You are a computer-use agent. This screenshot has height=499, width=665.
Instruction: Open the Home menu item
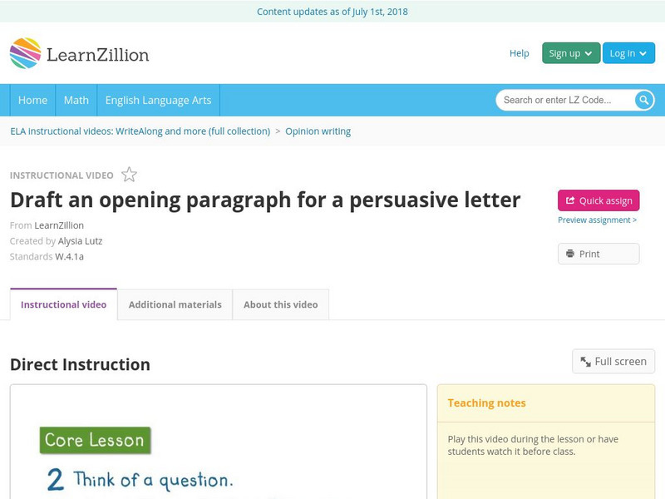[x=32, y=100]
